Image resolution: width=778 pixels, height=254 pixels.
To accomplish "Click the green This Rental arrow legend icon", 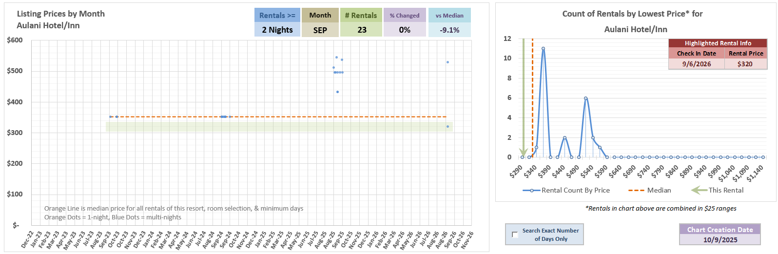I will 699,190.
